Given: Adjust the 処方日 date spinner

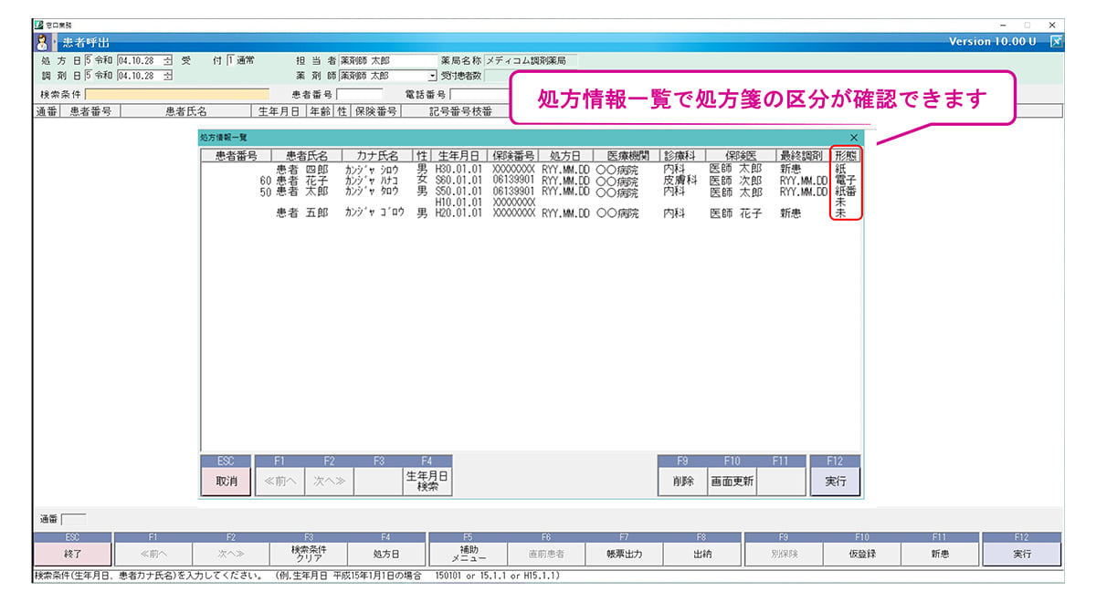Looking at the screenshot, I should coord(167,61).
